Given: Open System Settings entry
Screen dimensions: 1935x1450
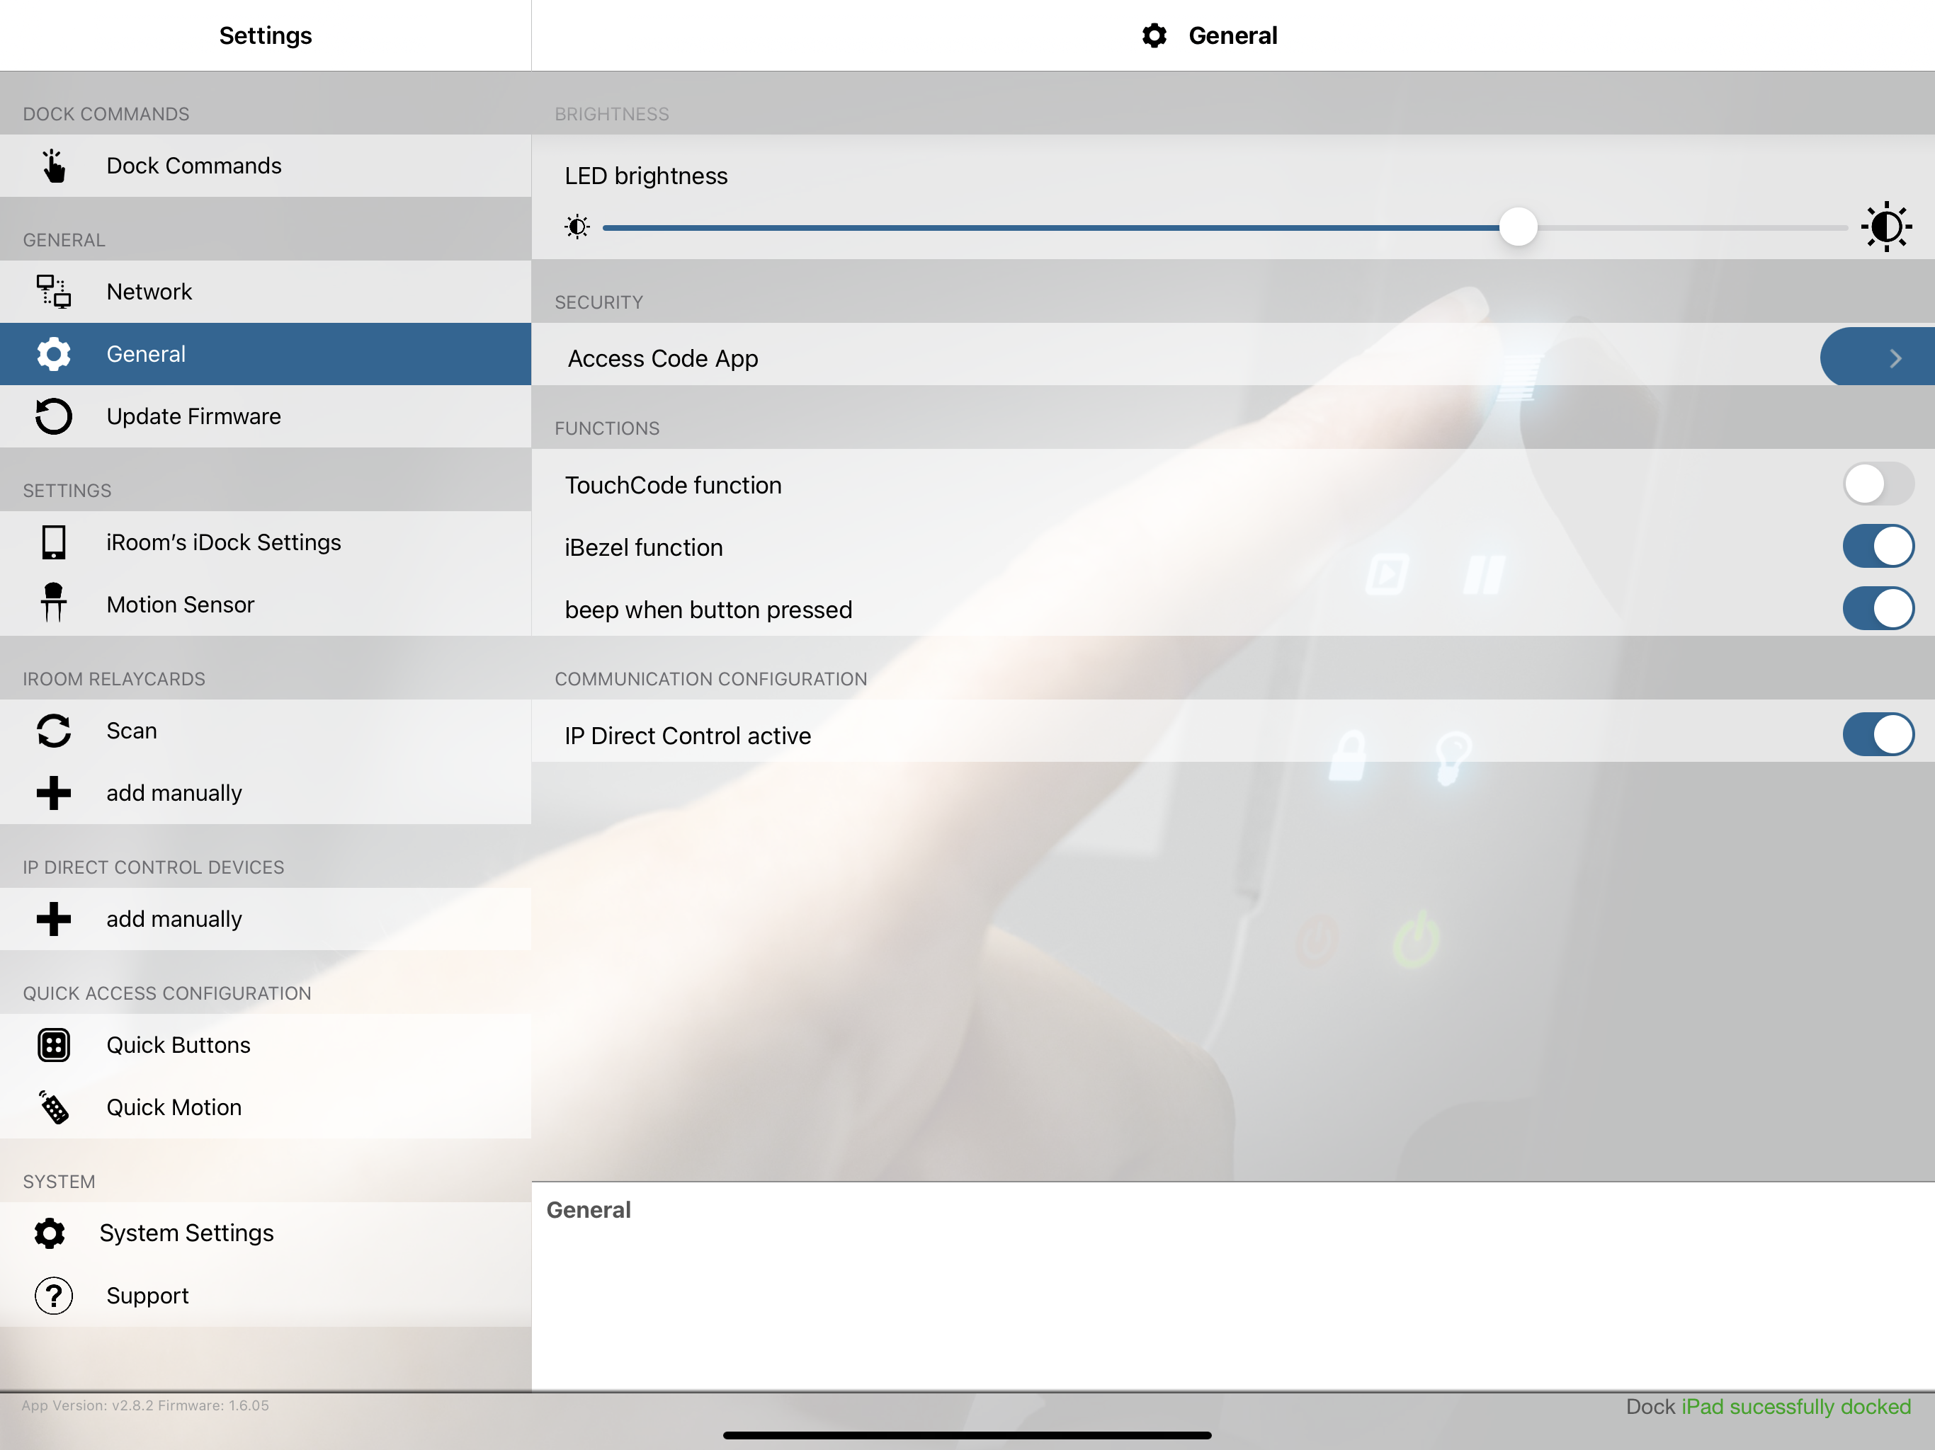Looking at the screenshot, I should (266, 1233).
